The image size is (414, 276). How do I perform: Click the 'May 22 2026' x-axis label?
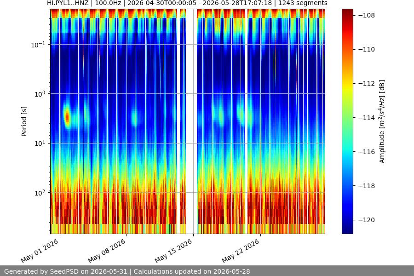pos(241,251)
